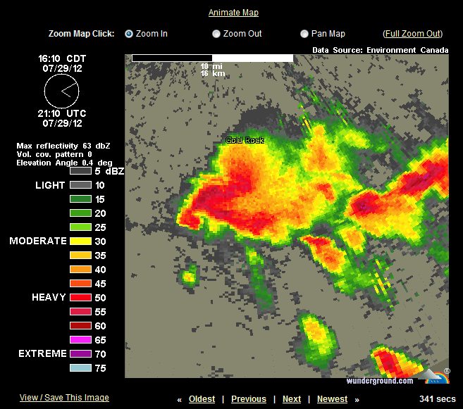Go to the Newest radar frame
Image resolution: width=463 pixels, height=409 pixels.
pos(332,399)
